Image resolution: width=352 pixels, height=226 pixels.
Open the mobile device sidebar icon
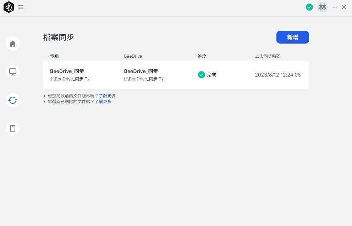(13, 129)
